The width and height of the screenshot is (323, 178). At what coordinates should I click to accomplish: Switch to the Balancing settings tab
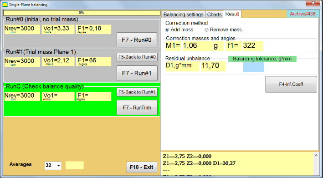point(183,15)
